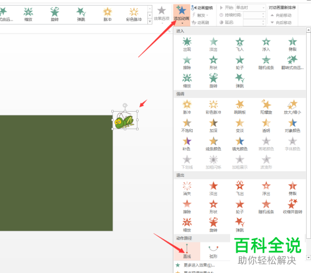Choose Desaturate (不饱和) emphasis effect
Viewport: 311px width, 273px height.
pos(187,125)
